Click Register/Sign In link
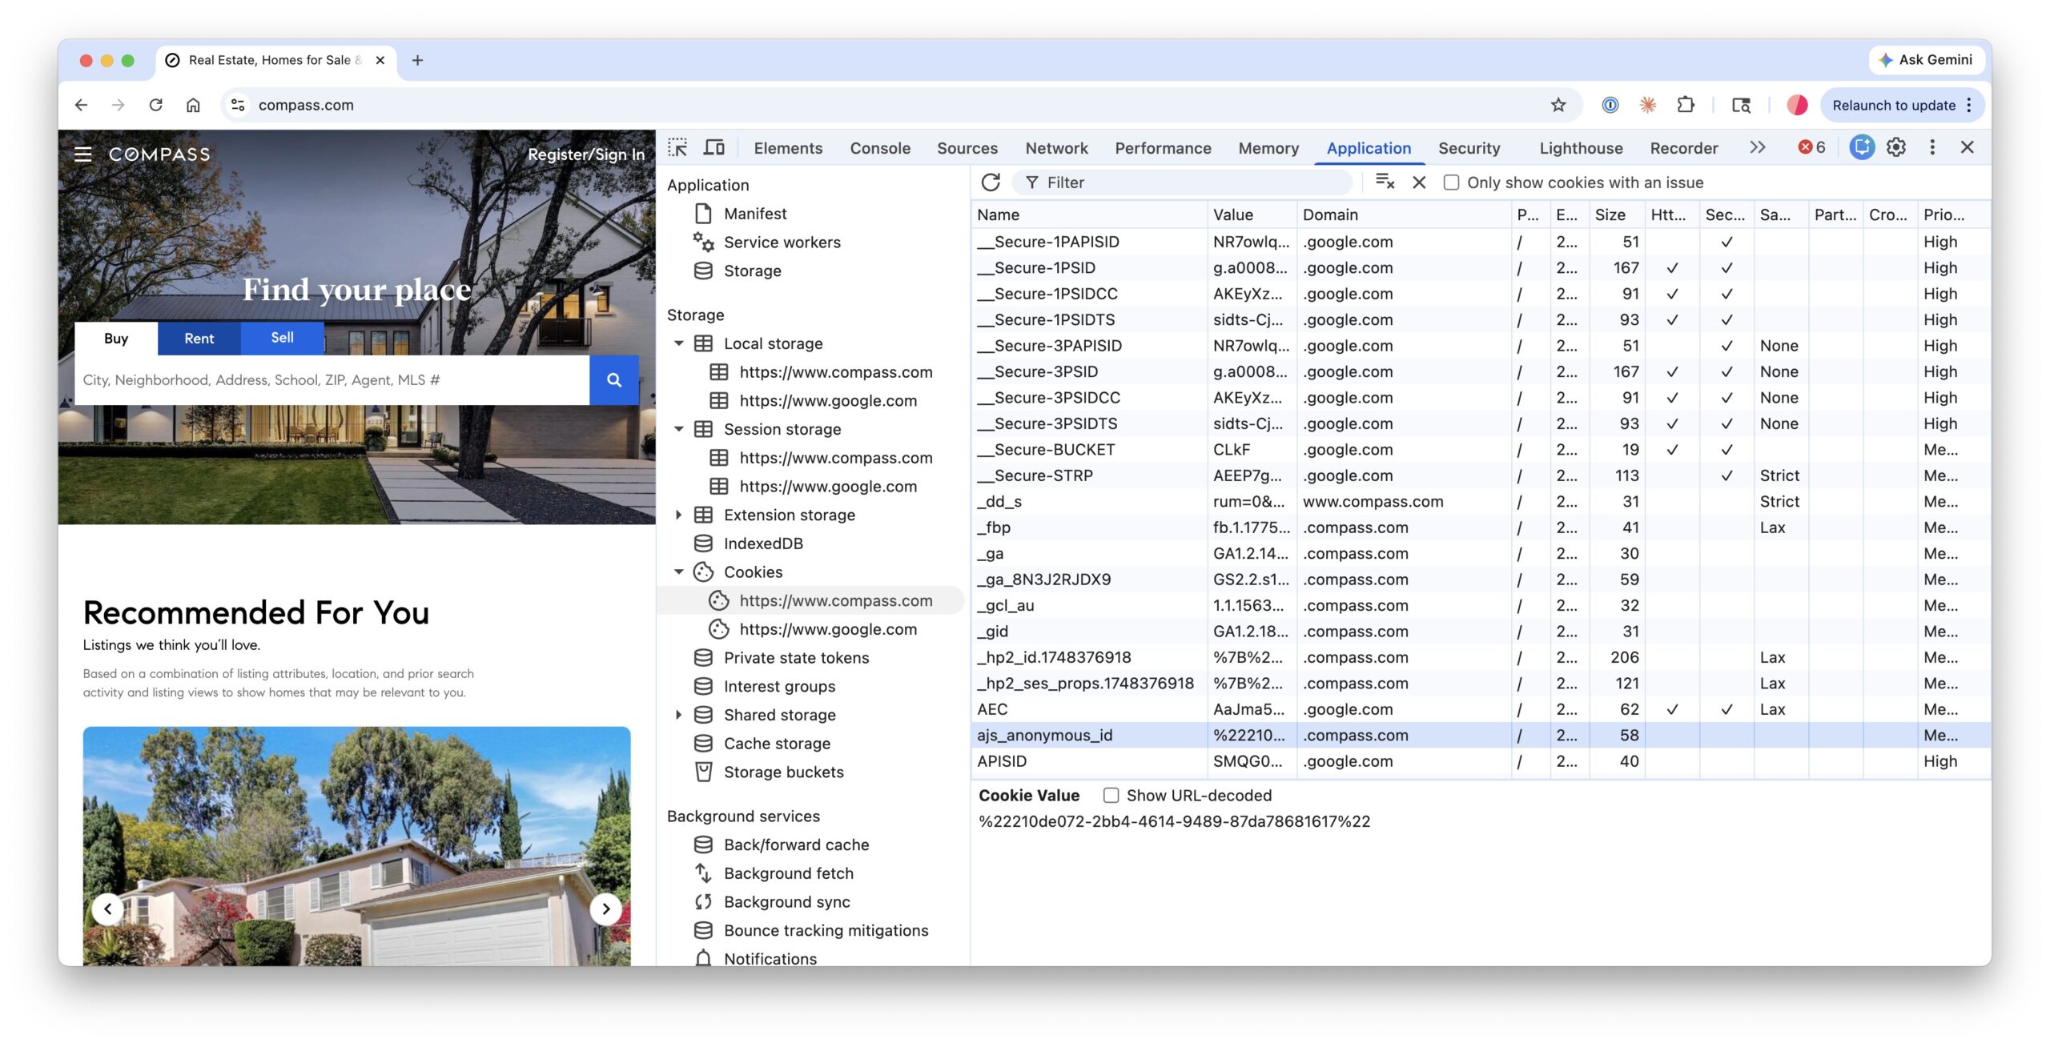The height and width of the screenshot is (1043, 2050). tap(585, 154)
